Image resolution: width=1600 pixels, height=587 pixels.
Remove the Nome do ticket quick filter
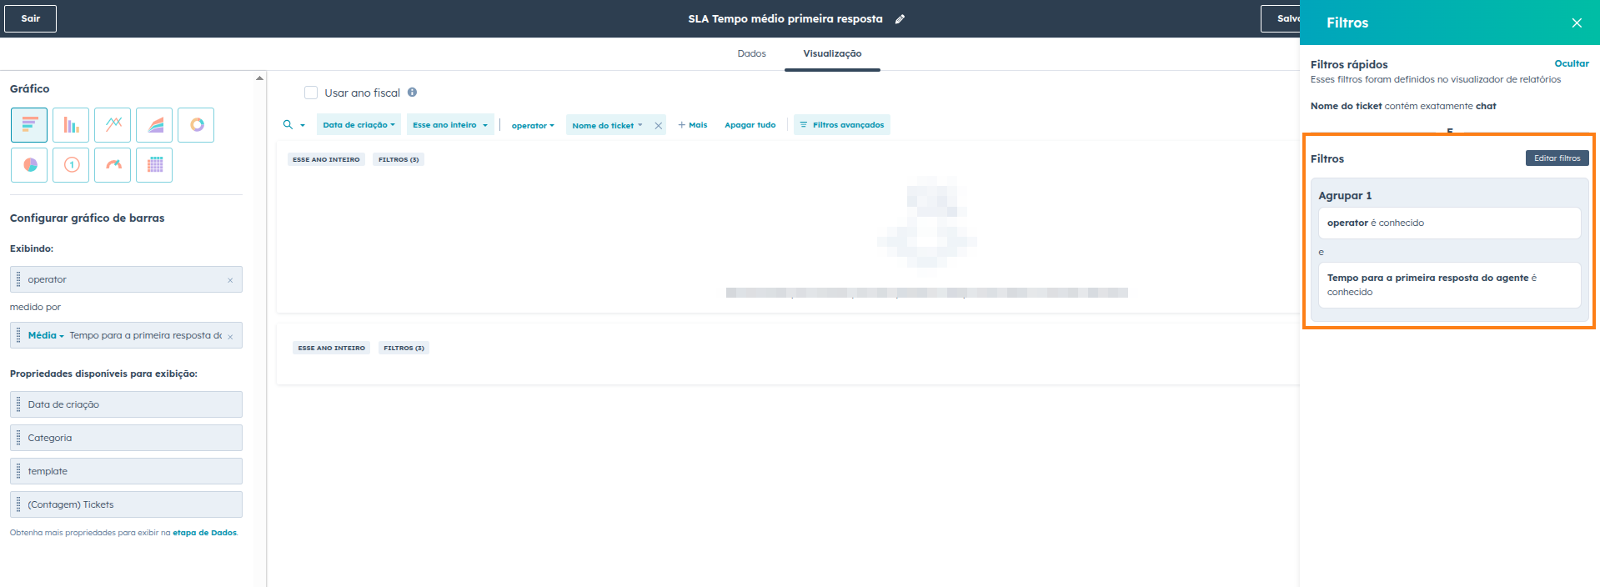(658, 126)
